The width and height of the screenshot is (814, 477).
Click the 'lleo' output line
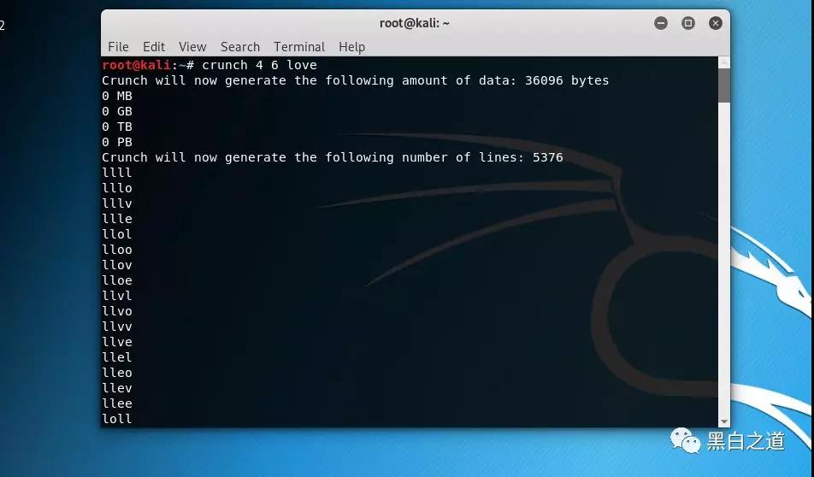point(117,373)
